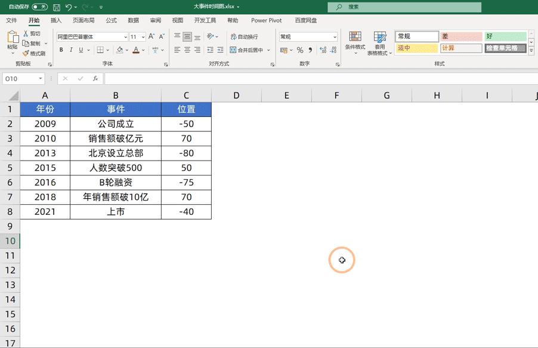Select the format painter (格式刷) tool
Image resolution: width=538 pixels, height=348 pixels.
30,53
